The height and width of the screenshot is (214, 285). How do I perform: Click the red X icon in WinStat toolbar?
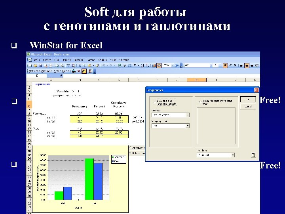click(79, 71)
